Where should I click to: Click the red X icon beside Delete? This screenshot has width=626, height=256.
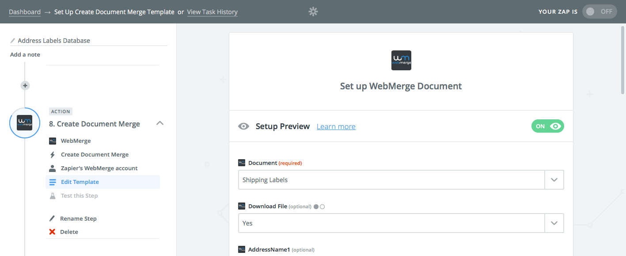point(52,232)
